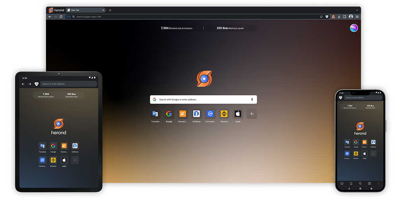The image size is (407, 199).
Task: Tap the forward arrow on the tablet
Action: pos(29,84)
